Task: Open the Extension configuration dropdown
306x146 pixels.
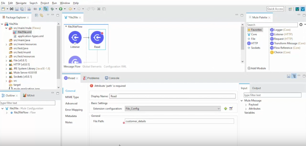Action: point(219,109)
